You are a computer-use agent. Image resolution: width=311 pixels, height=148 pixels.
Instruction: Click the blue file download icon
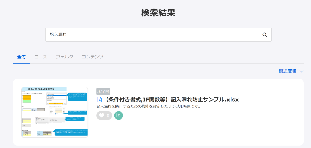coord(99,100)
